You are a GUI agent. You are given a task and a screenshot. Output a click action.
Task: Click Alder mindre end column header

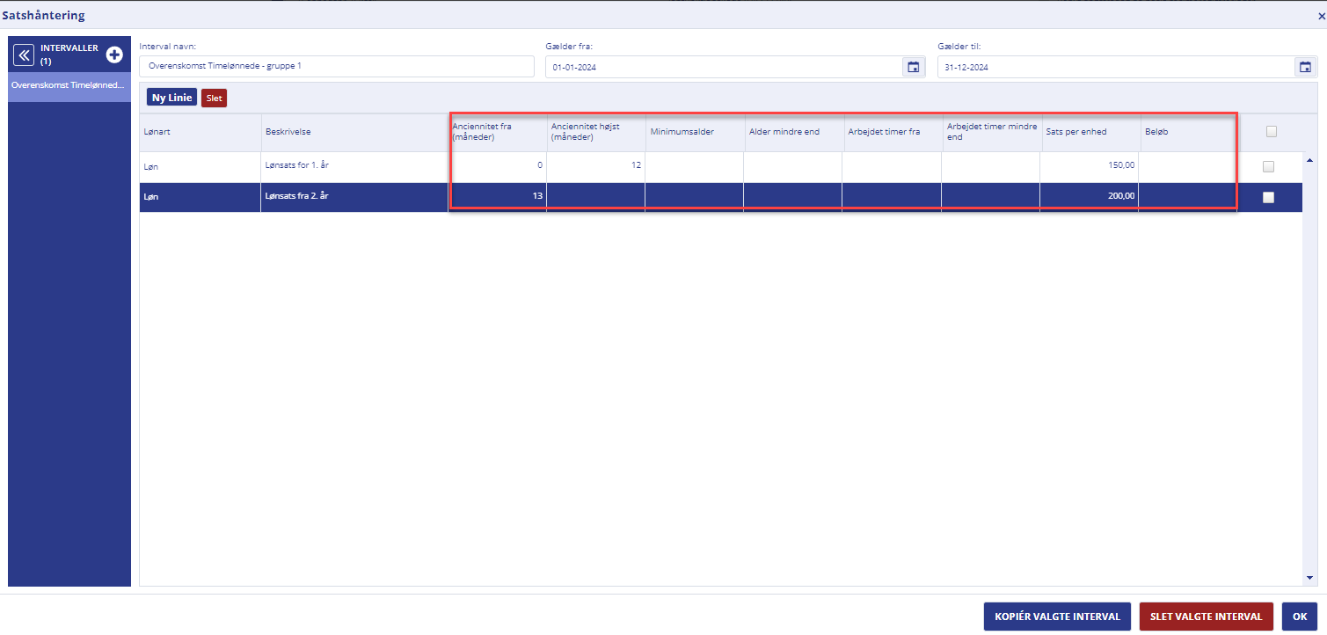[793, 132]
